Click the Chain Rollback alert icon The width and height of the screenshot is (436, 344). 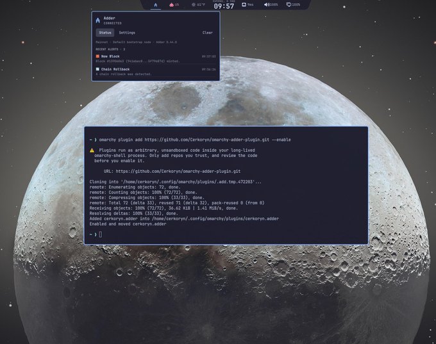(x=97, y=69)
